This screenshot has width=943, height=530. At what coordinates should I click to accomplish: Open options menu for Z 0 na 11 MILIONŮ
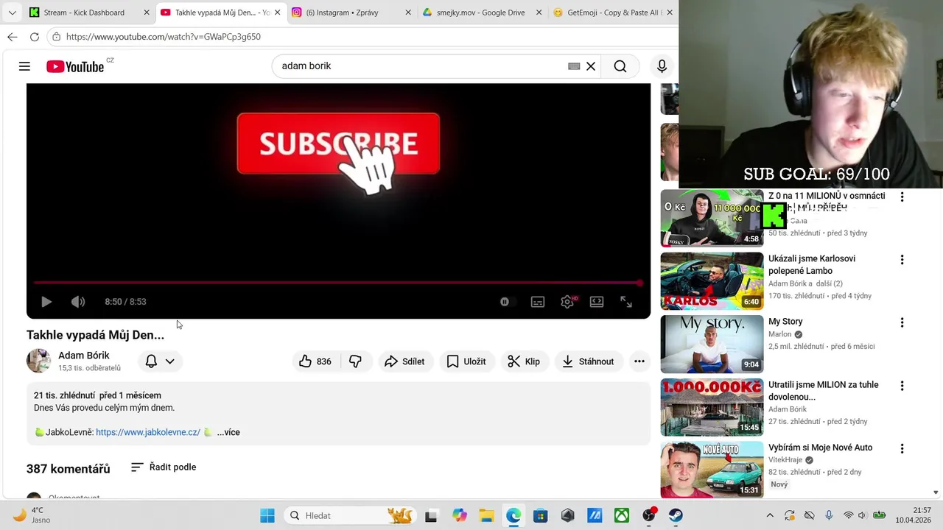[902, 197]
